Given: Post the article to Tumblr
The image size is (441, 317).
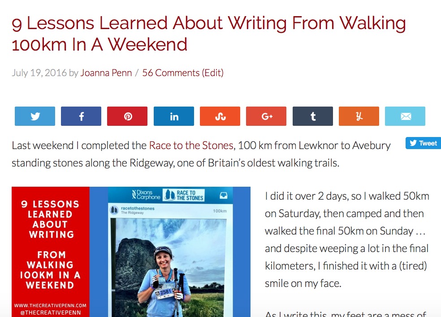Looking at the screenshot, I should [x=312, y=116].
